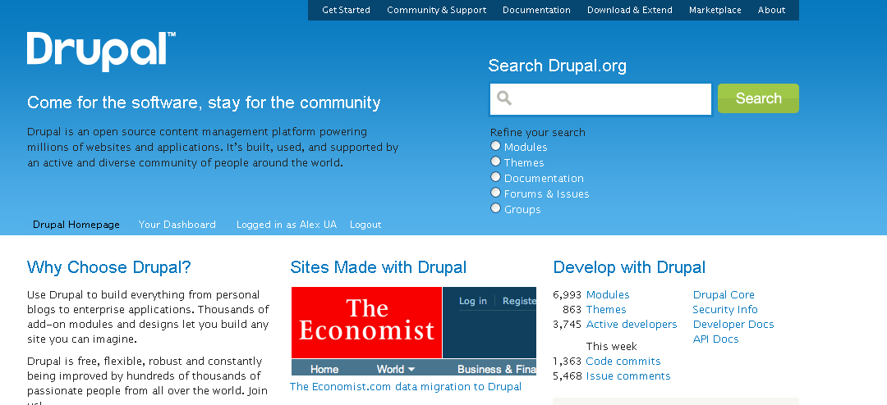
Task: Click the Why Choose Drupal? heading
Action: point(109,266)
